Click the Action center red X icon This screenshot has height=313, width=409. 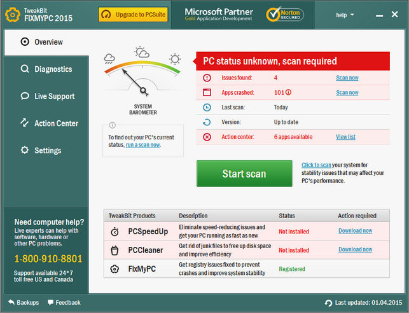[207, 137]
